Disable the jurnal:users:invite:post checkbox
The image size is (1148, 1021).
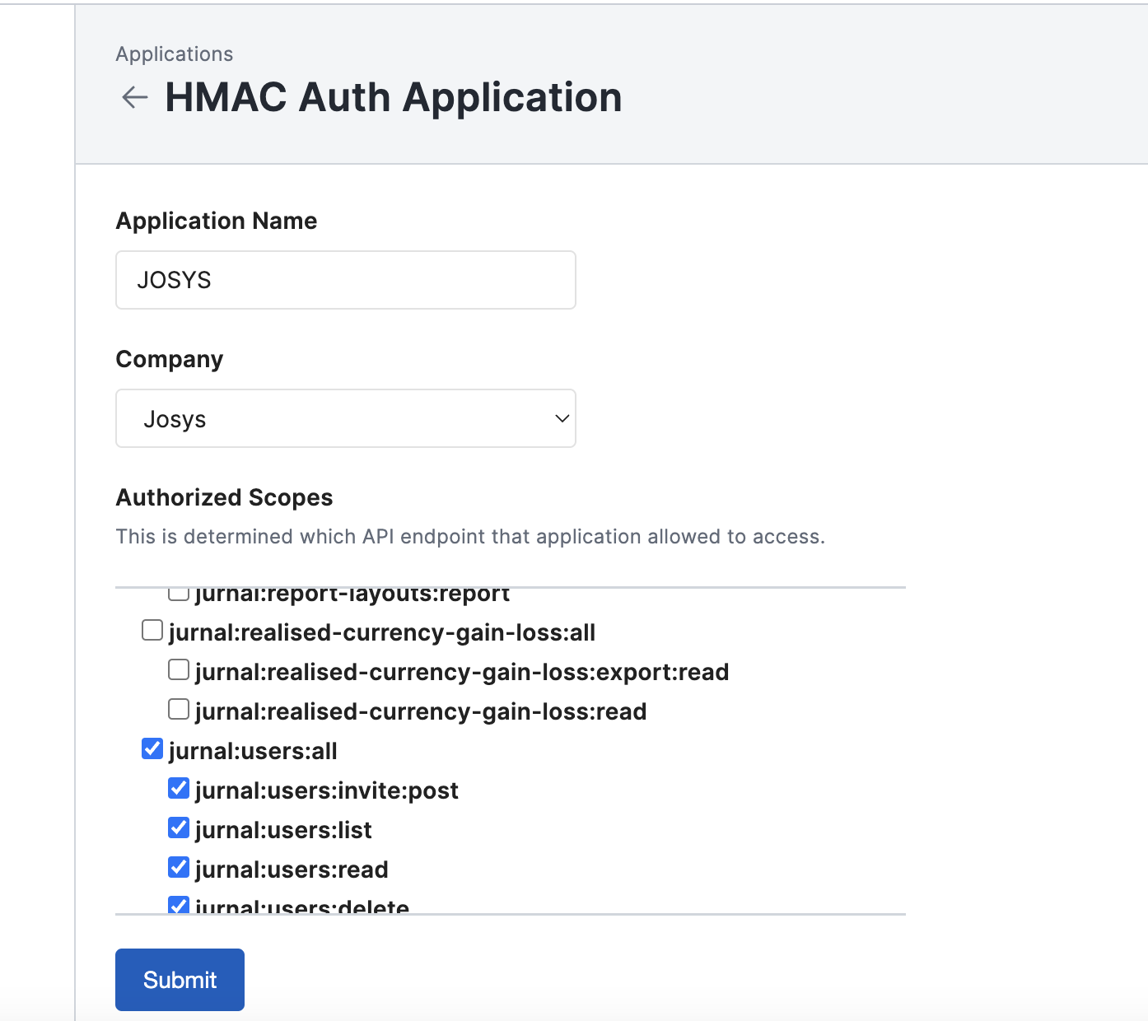coord(179,789)
